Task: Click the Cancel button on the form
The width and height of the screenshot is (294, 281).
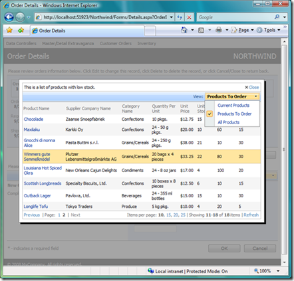Action: tap(260, 248)
